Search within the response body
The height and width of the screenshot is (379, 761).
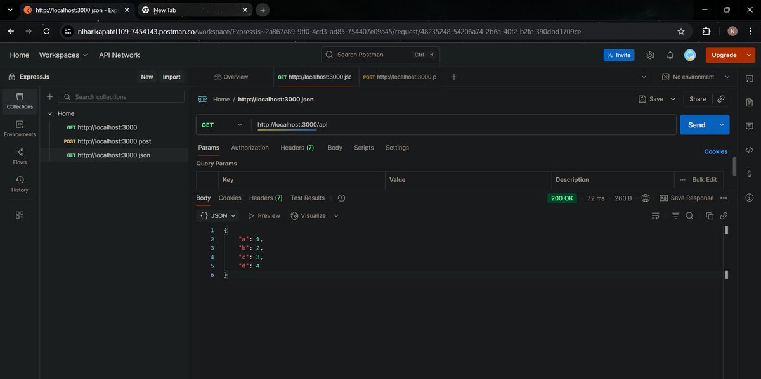[689, 216]
